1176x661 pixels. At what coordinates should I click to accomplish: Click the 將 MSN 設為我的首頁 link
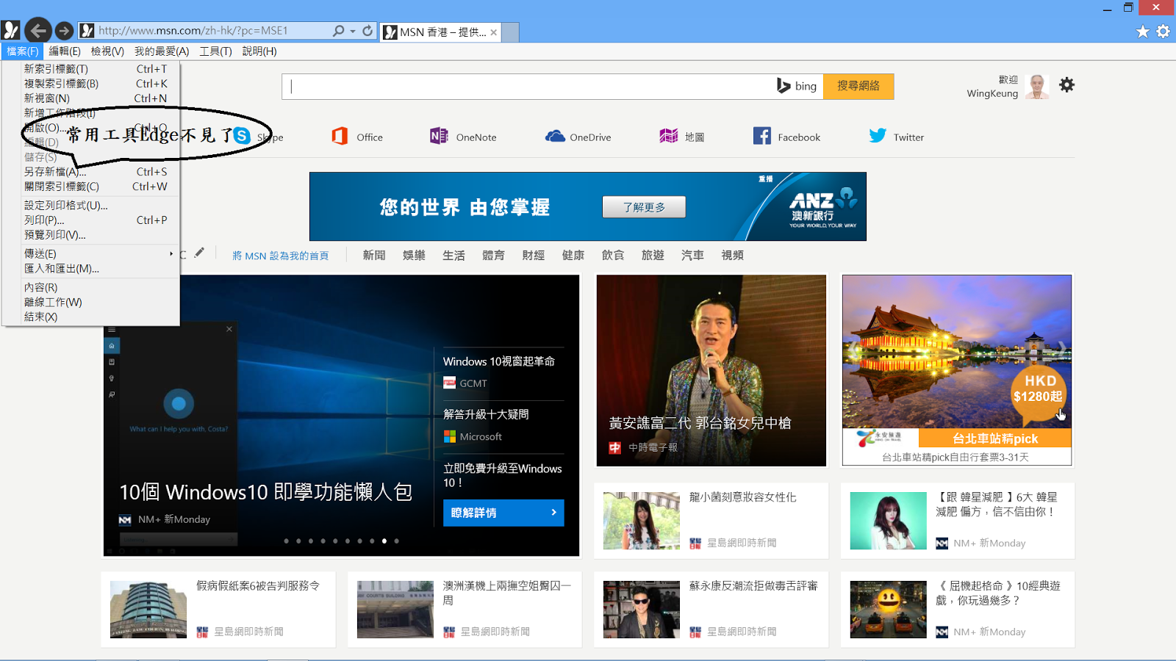tap(280, 256)
